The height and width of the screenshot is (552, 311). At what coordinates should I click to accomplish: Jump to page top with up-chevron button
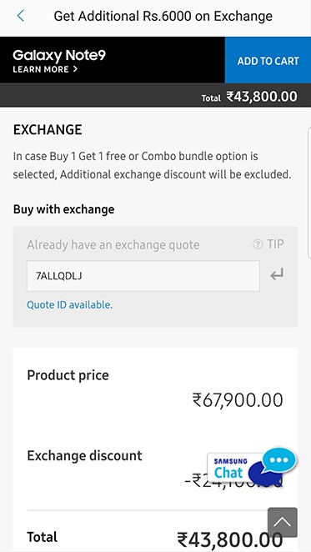(x=283, y=522)
